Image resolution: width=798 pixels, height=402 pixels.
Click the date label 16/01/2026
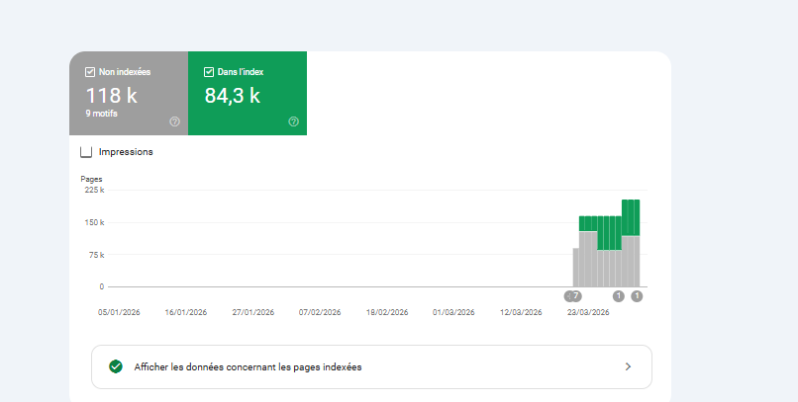coord(186,312)
